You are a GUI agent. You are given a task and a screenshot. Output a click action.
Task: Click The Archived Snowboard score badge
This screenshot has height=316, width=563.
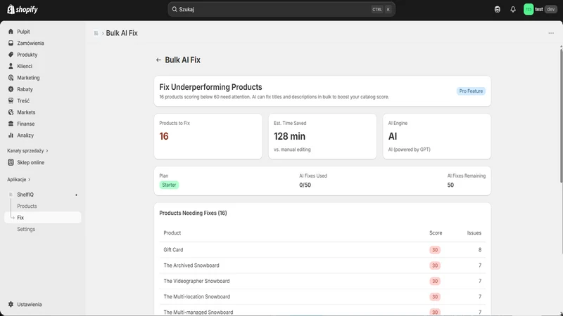pyautogui.click(x=435, y=265)
